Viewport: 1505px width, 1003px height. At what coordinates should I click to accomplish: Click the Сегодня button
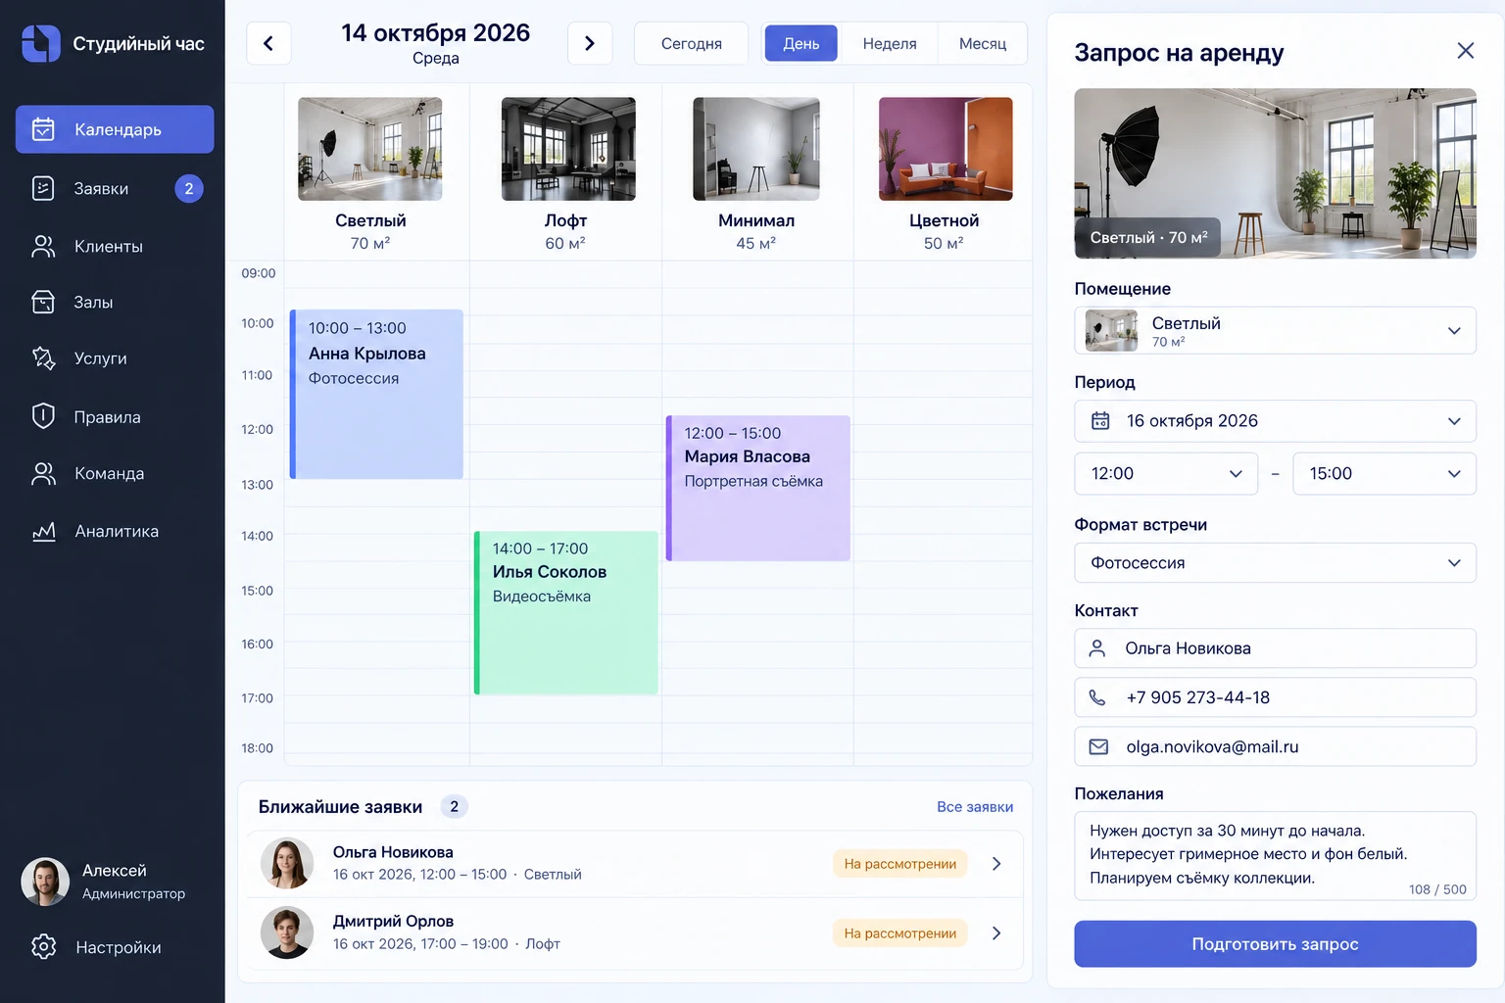click(x=692, y=43)
